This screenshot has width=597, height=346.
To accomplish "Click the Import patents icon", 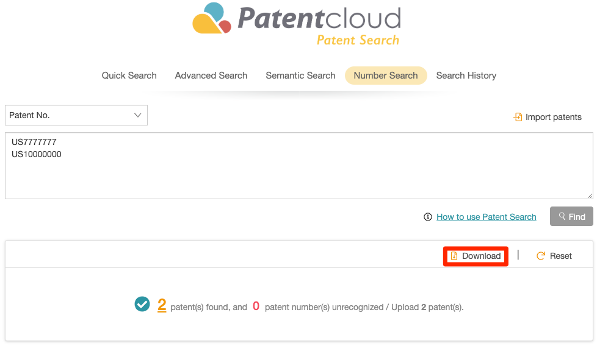I will pos(518,117).
